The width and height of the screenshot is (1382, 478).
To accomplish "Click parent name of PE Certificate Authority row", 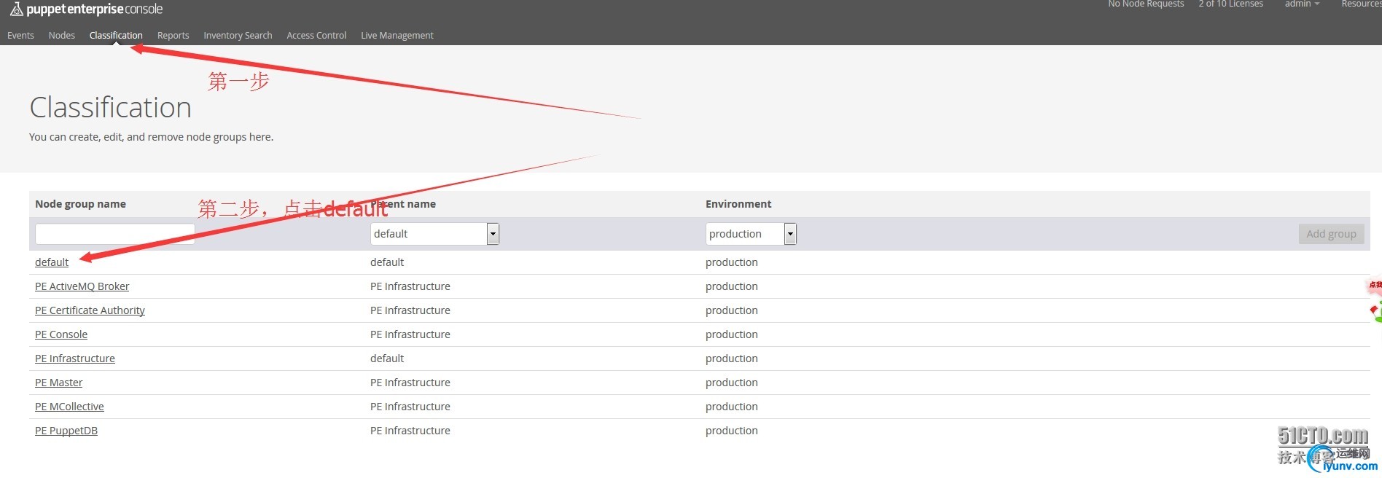I will tap(410, 310).
